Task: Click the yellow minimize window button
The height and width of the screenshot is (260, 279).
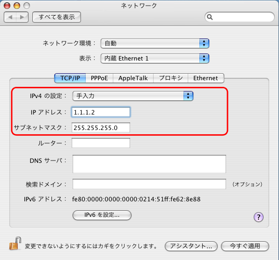Action: [17, 6]
